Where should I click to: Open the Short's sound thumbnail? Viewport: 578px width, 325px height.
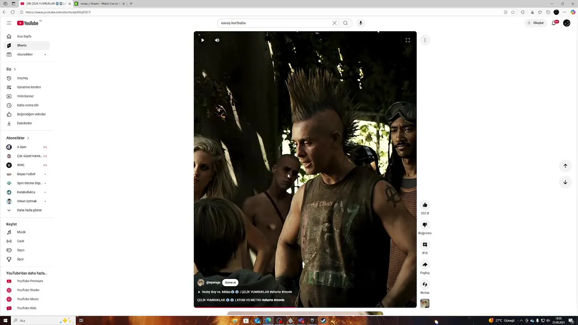coord(425,303)
